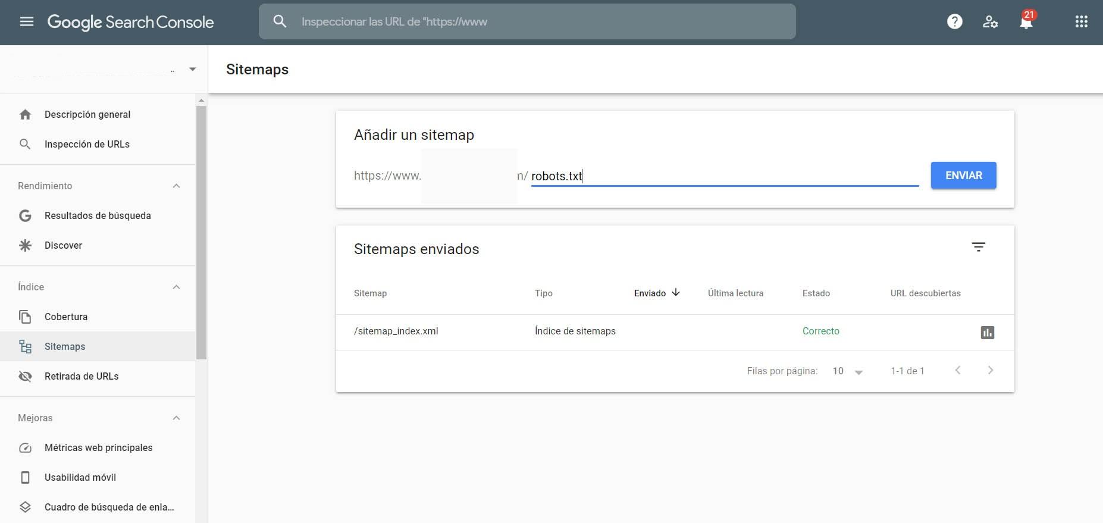1103x523 pixels.
Task: Click the Google G icon for Resultados
Action: [x=25, y=215]
